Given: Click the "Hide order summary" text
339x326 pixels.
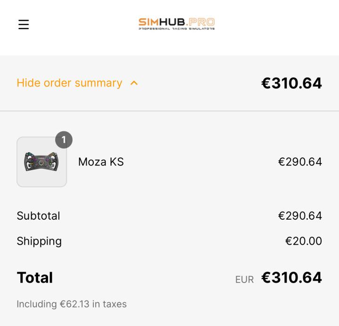Looking at the screenshot, I should point(69,83).
